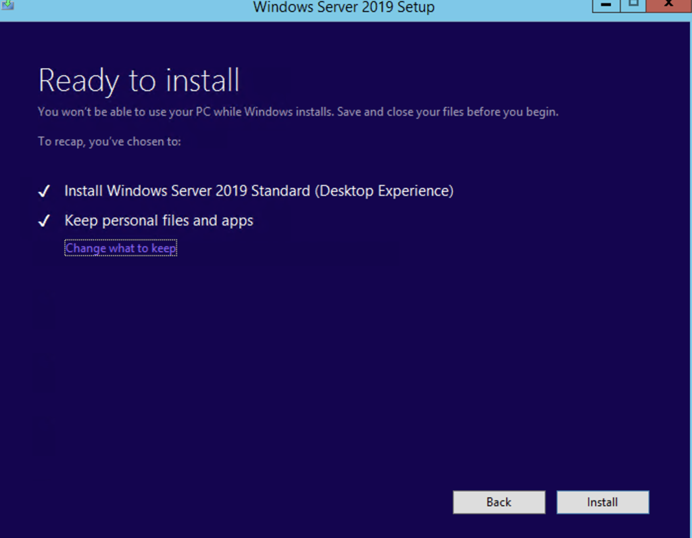Viewport: 692px width, 538px height.
Task: Open the Change what to keep link
Action: tap(120, 248)
